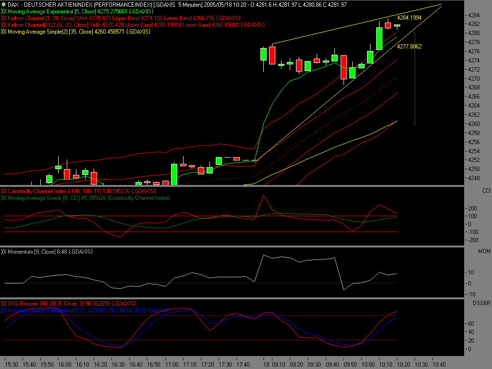This screenshot has height=369, width=492.
Task: Click 200 on the CCI axis
Action: (x=472, y=209)
